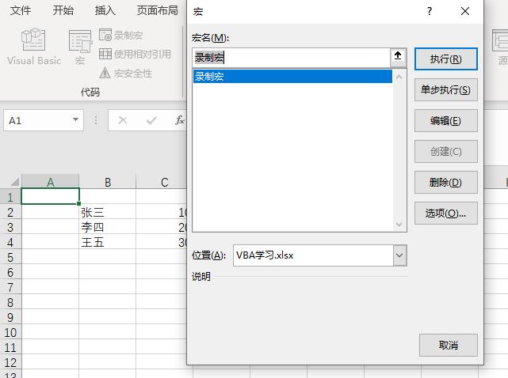Click the selected cell A1
Screen dimensions: 508x378
coord(50,196)
